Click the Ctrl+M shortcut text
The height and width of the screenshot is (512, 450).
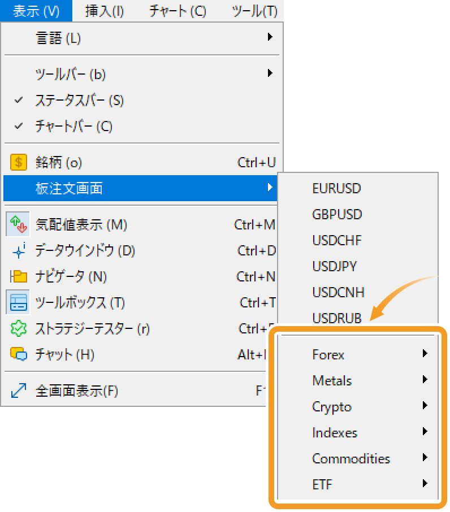(255, 225)
